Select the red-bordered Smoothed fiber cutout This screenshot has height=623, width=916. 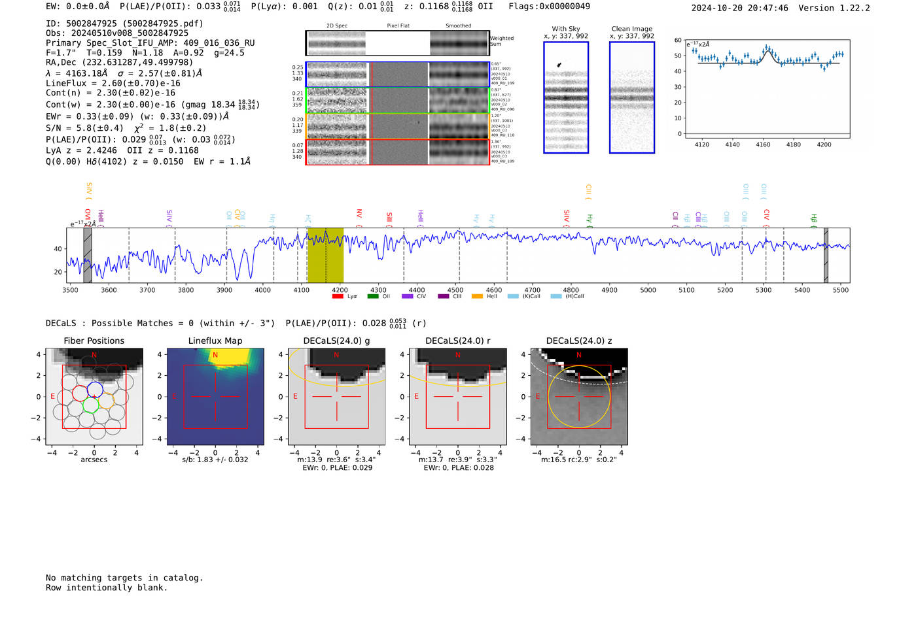[x=459, y=152]
